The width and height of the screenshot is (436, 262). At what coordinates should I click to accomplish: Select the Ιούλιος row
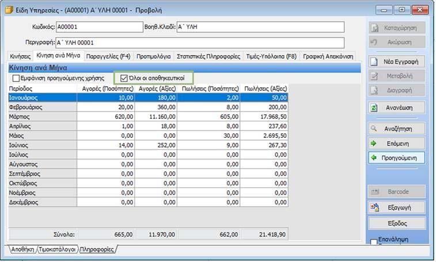pos(148,155)
